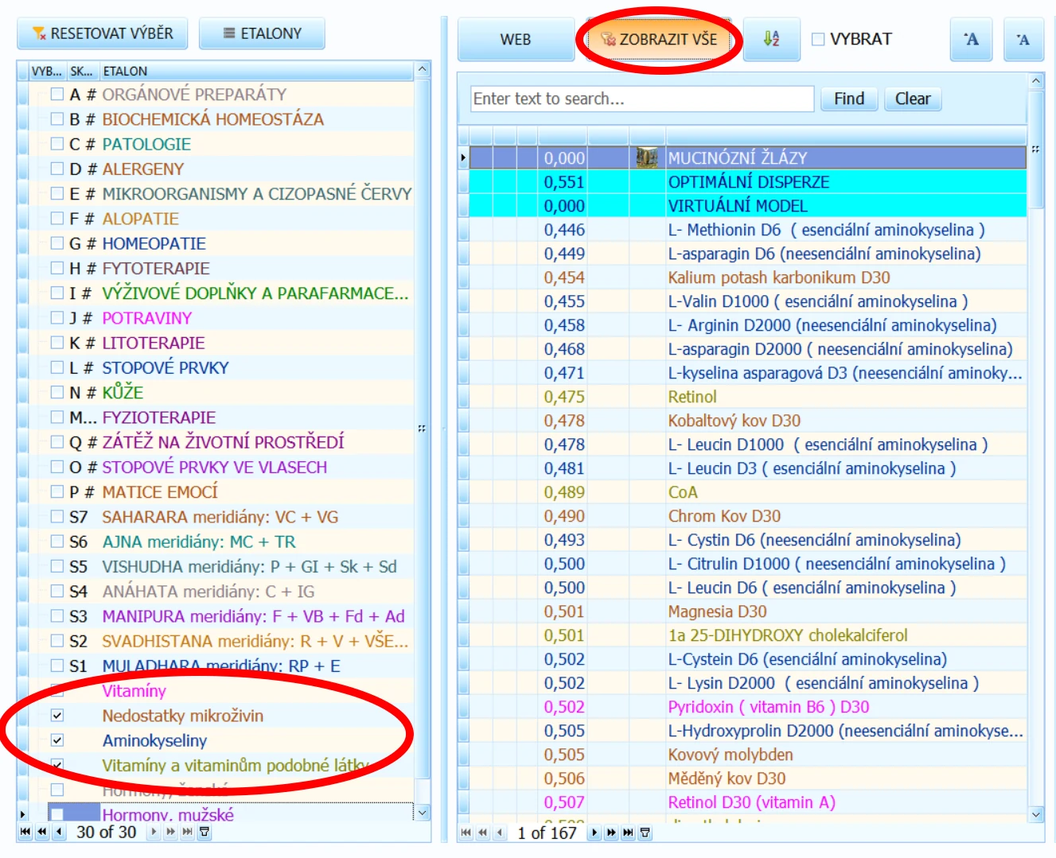Click the sort ascending icon button
This screenshot has width=1056, height=858.
pyautogui.click(x=771, y=39)
